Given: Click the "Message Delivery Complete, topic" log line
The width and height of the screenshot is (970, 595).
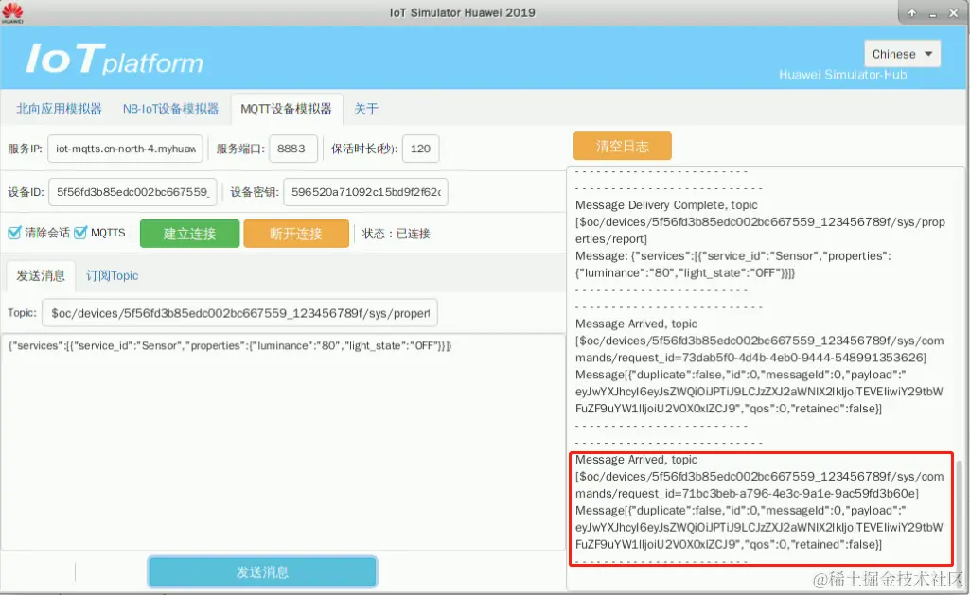Looking at the screenshot, I should click(666, 204).
